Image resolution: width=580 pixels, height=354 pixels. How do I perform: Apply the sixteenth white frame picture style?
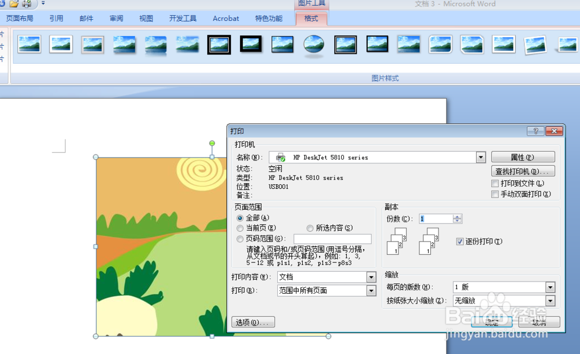pos(504,45)
